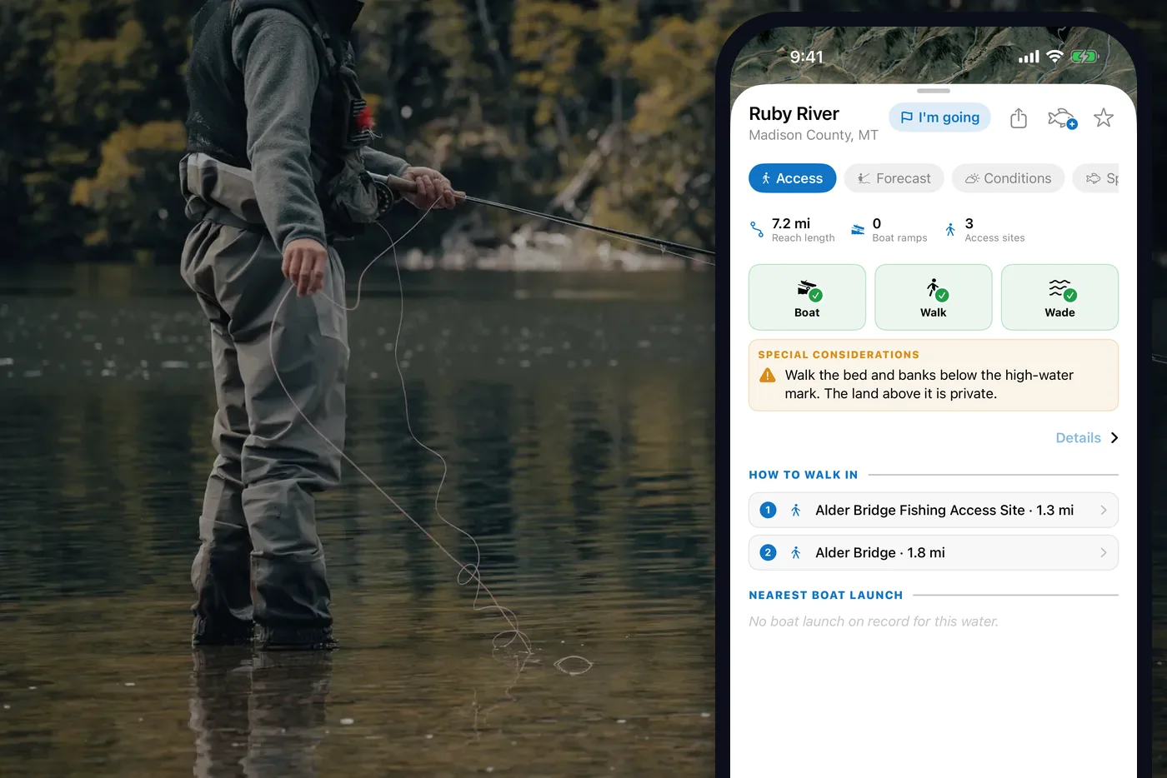Tap the battery status icon
Screen dimensions: 1167x778
[x=1084, y=57]
